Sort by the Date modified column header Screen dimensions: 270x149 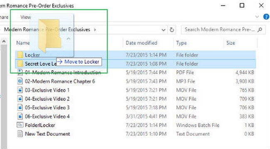pos(141,43)
